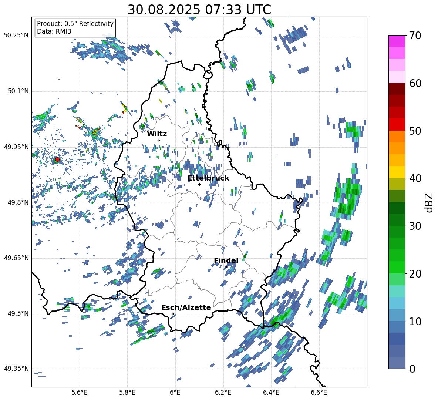Click the 5.8°E longitude label

(127, 393)
